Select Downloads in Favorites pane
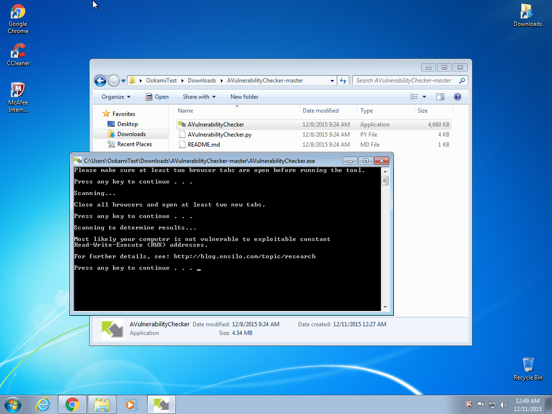Image resolution: width=552 pixels, height=414 pixels. [131, 134]
